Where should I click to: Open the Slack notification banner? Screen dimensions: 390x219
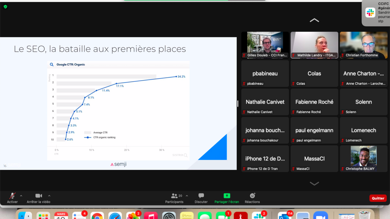pos(376,13)
